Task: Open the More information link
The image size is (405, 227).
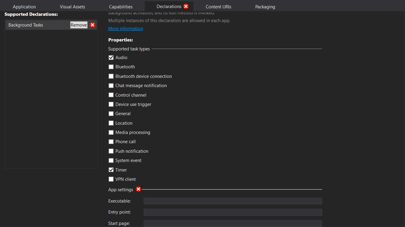Action: click(126, 29)
